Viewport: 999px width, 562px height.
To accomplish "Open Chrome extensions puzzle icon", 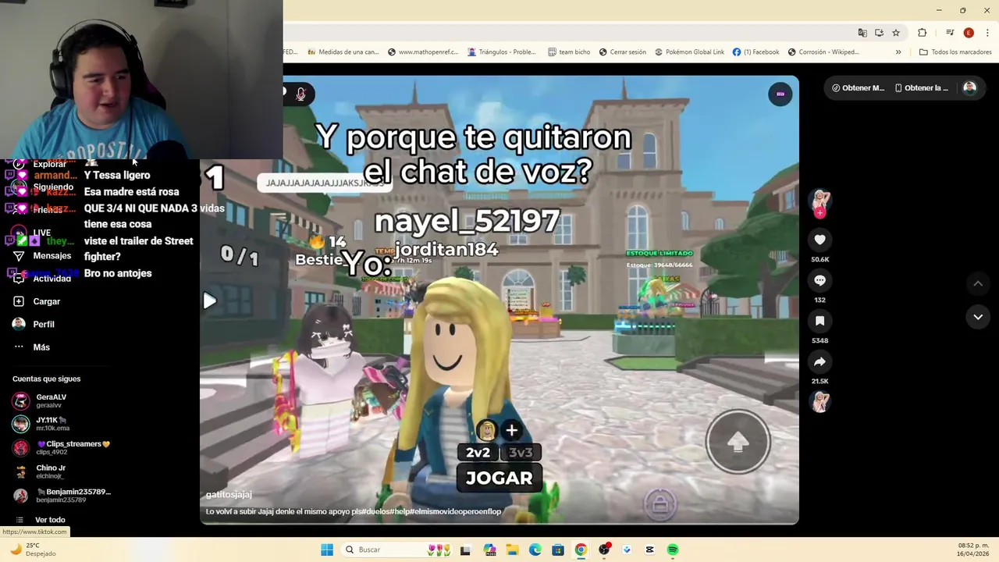I will pyautogui.click(x=923, y=33).
